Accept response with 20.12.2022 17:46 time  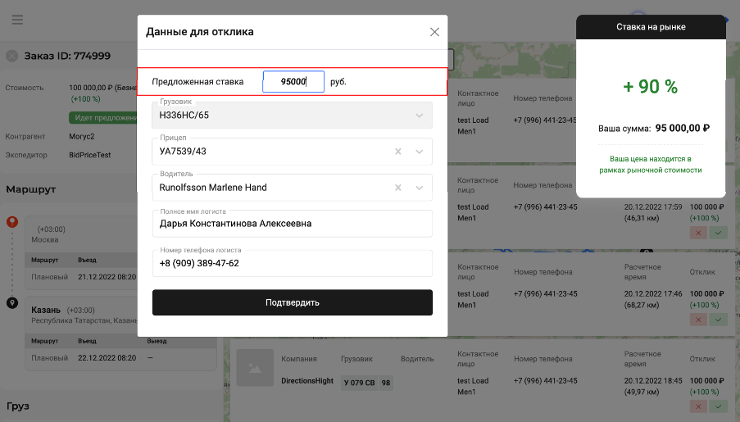[x=718, y=320]
